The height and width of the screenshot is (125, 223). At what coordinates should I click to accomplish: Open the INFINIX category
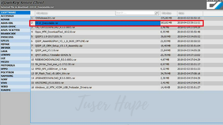pos(15,48)
